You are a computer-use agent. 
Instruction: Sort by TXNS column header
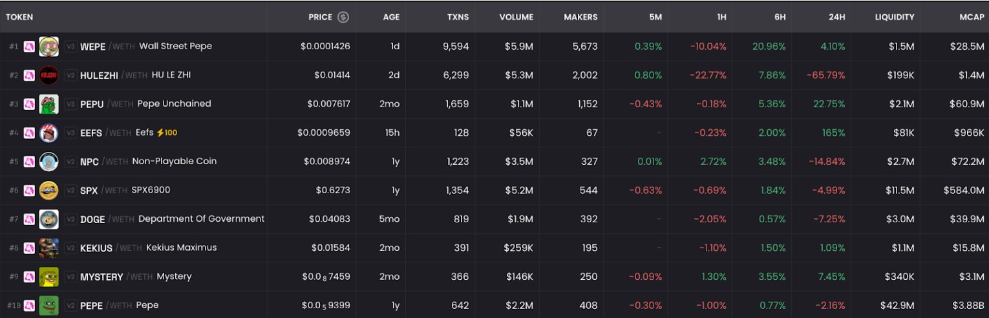(x=458, y=17)
